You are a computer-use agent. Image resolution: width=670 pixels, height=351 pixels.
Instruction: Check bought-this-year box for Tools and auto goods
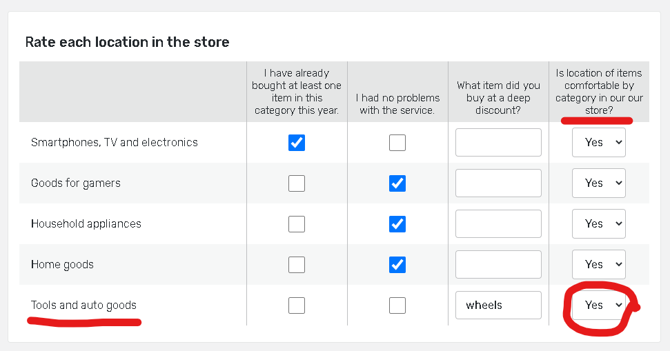(x=297, y=305)
